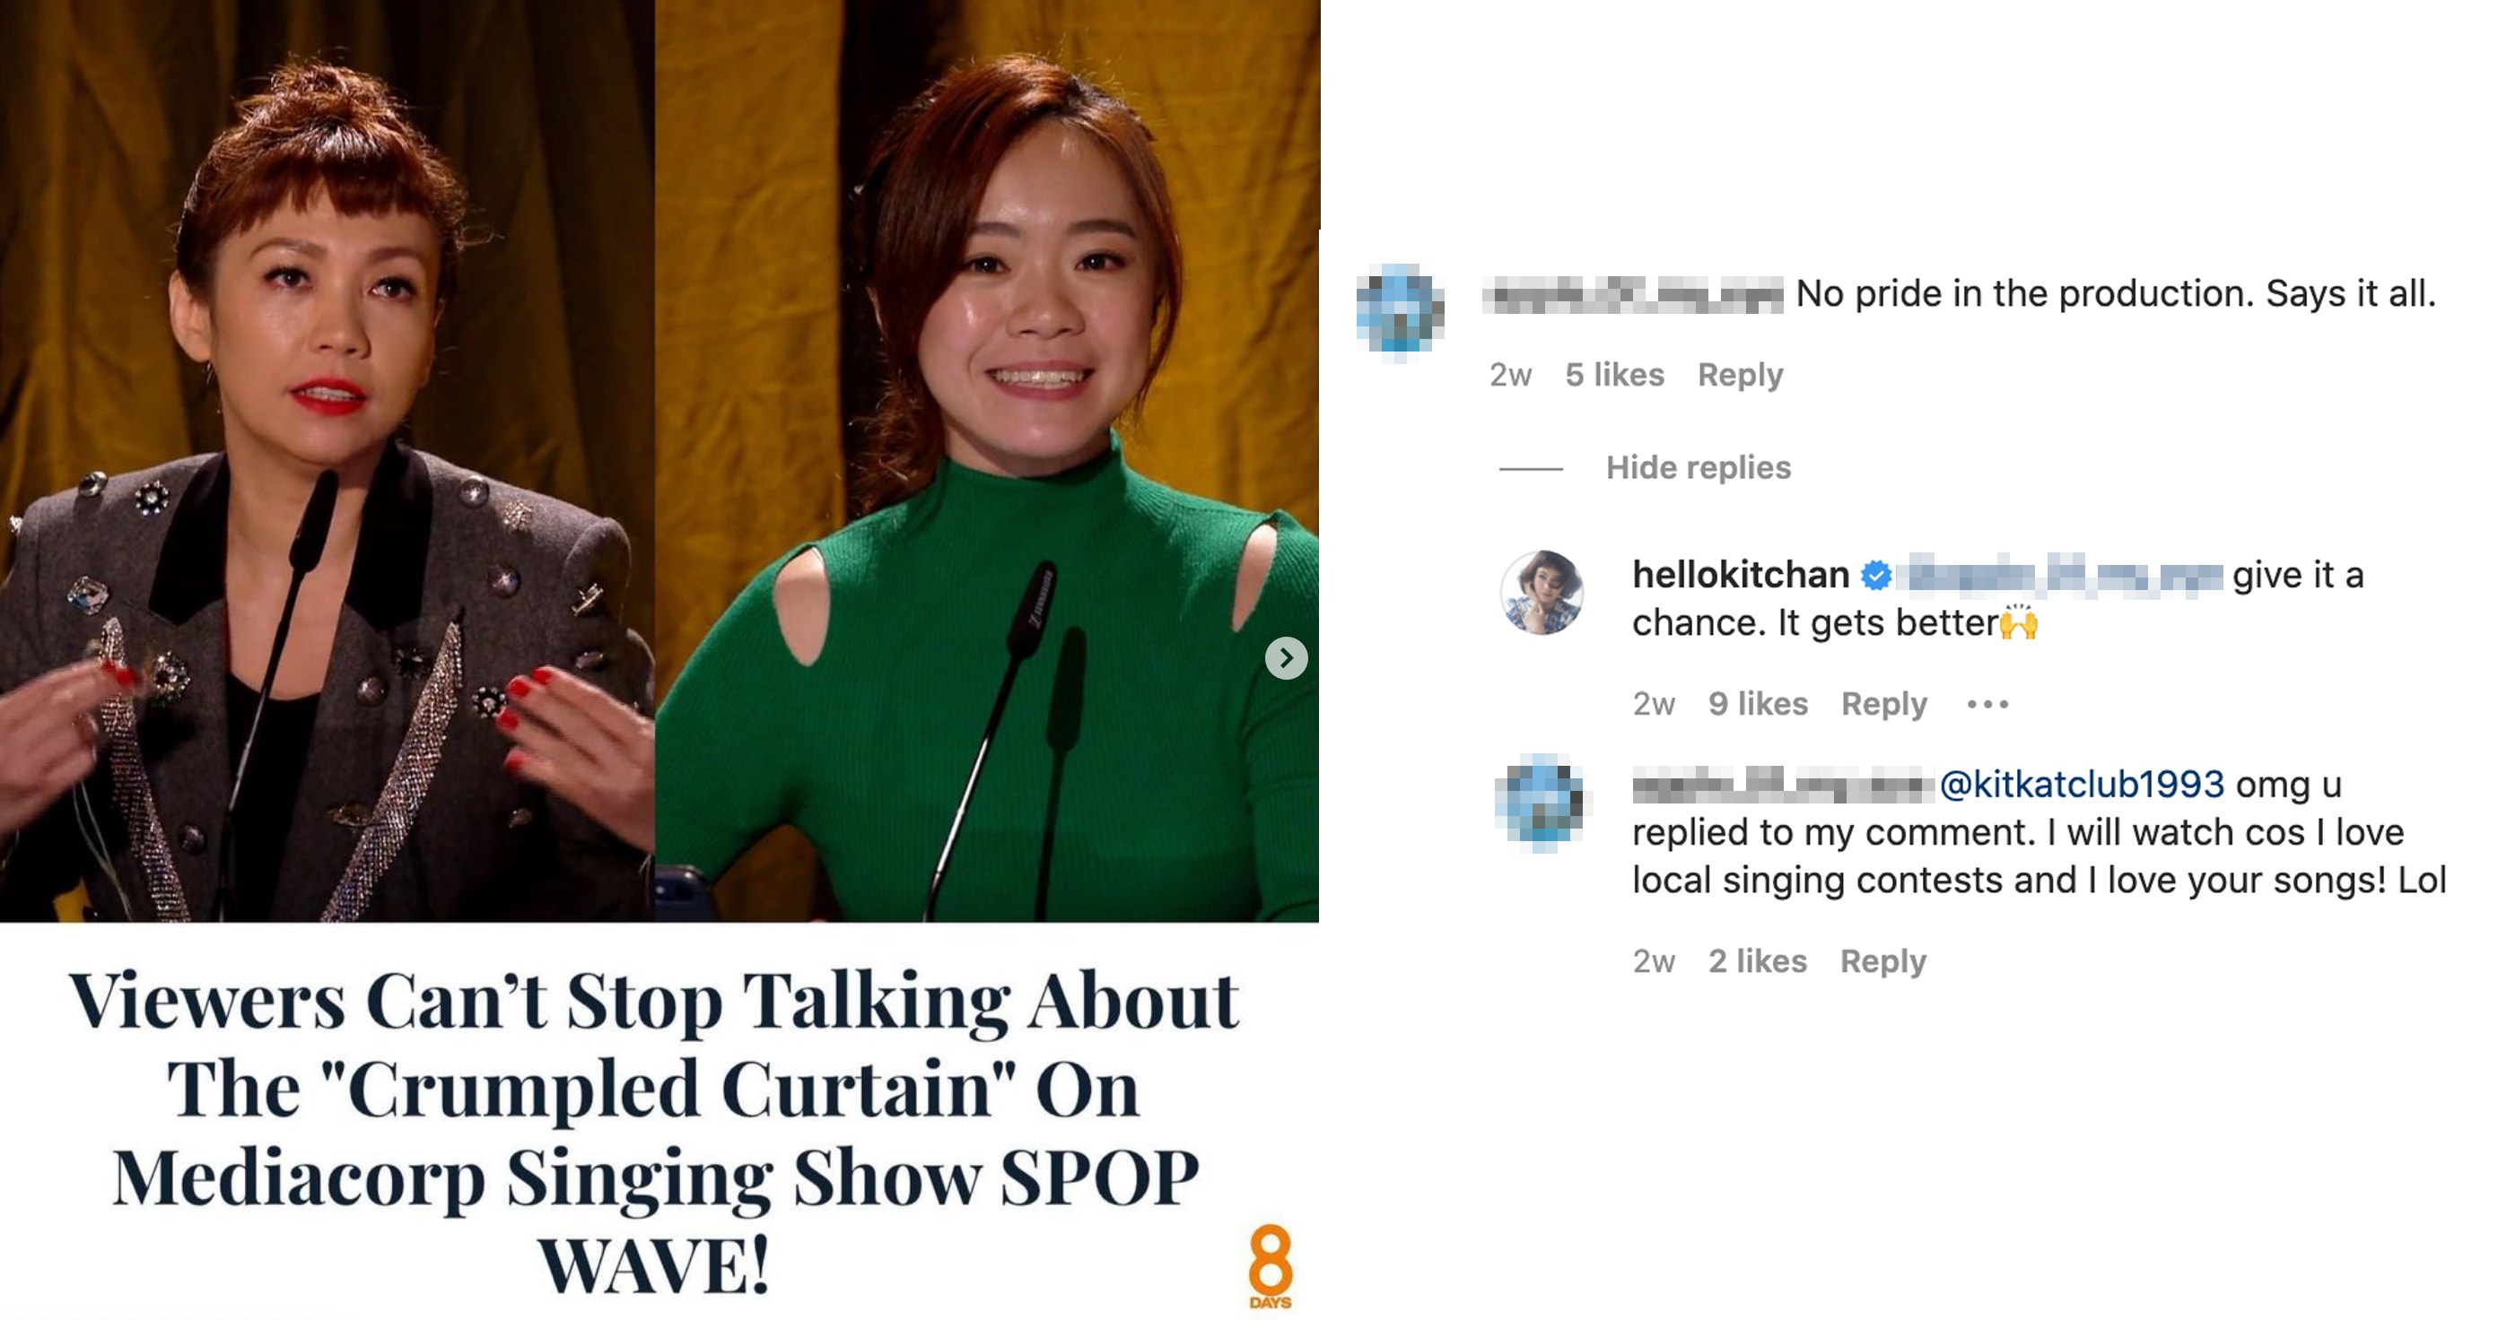Click the left photo of woman in grey jacket
The height and width of the screenshot is (1320, 2498).
tap(327, 460)
